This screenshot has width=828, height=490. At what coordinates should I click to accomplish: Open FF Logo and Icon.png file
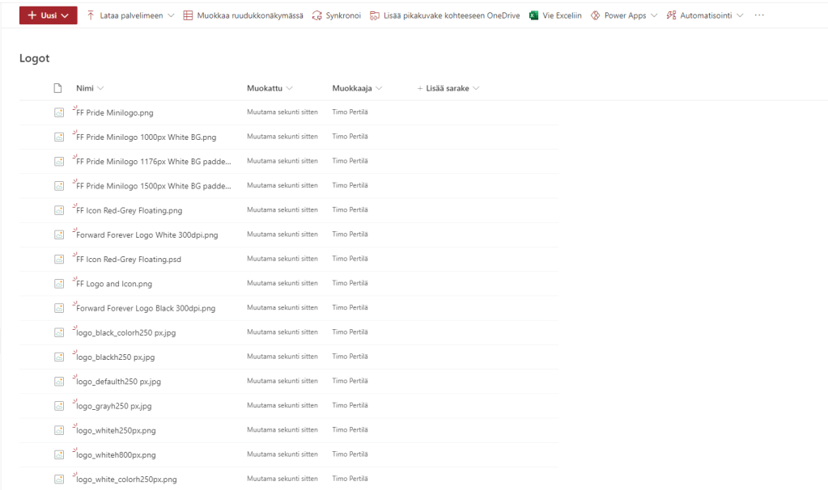(x=114, y=284)
